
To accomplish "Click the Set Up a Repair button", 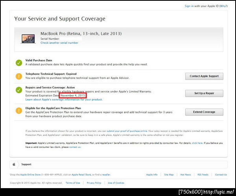I will tap(204, 93).
